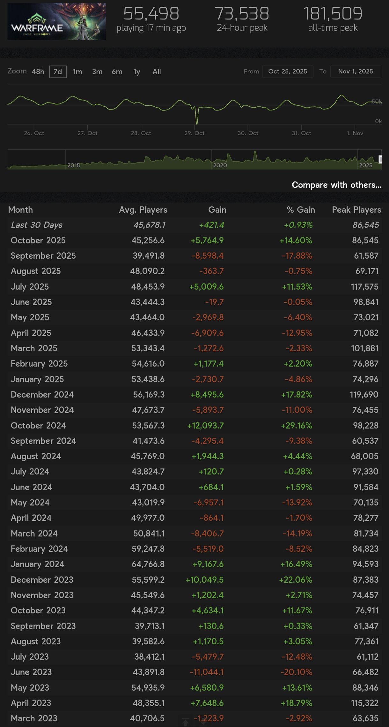Select November 2023 month cell

tap(42, 595)
